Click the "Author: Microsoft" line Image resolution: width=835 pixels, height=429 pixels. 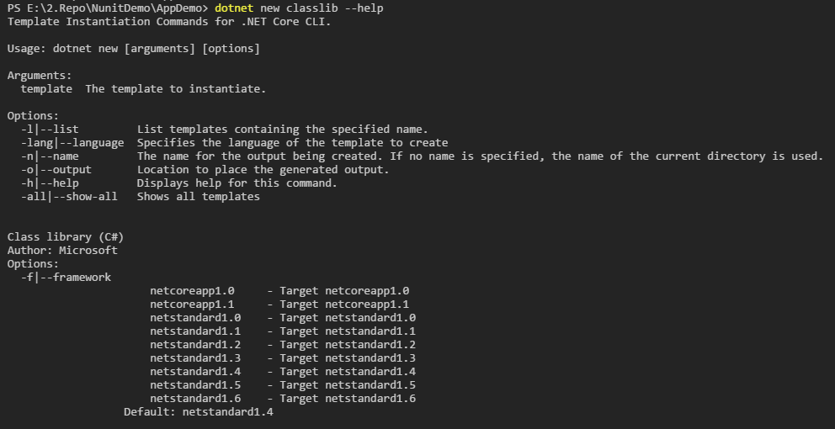62,251
